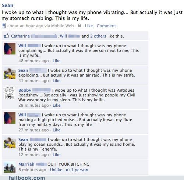
Task: Click the thumbs-up icon next to Catharine
Action: [6, 36]
